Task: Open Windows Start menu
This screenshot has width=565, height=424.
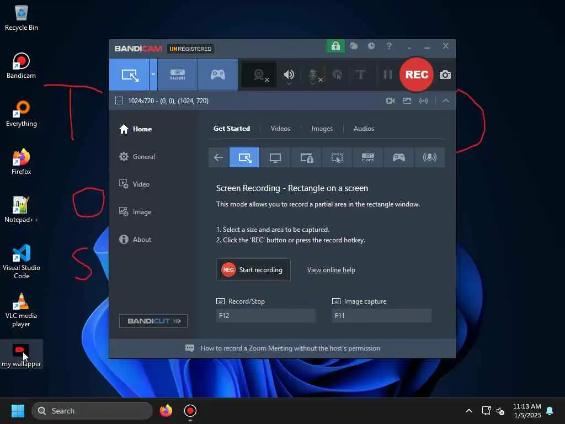Action: click(x=18, y=411)
